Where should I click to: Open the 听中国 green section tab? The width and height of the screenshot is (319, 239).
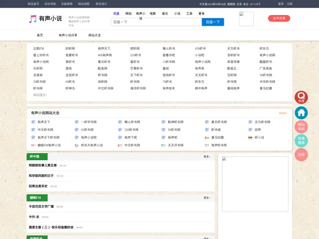pos(37,157)
